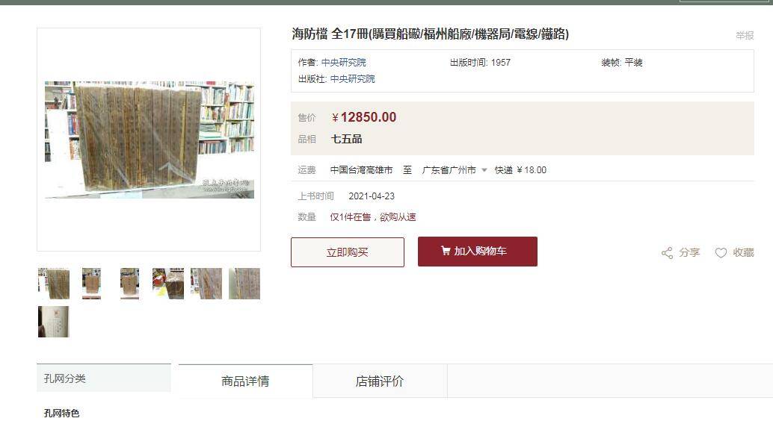Screen dimensions: 773x421
Task: Click the share icon next to 分享
Action: (x=667, y=253)
